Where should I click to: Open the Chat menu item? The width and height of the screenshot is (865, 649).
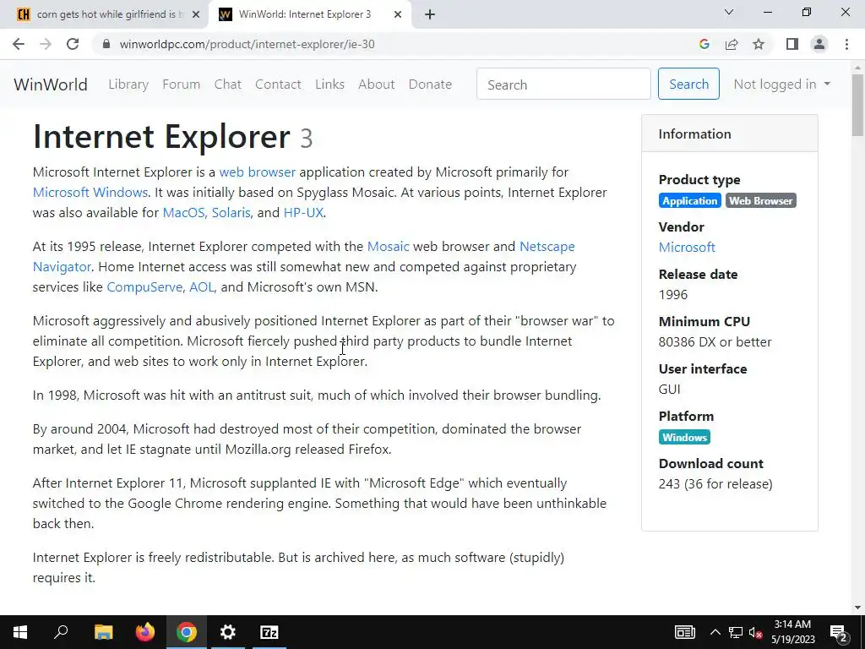tap(228, 85)
